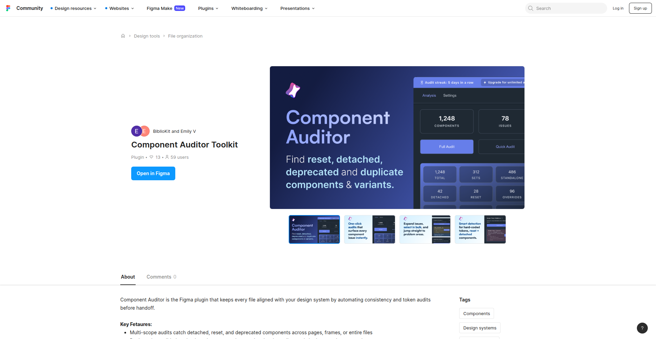Click the Sign up button
Image resolution: width=656 pixels, height=339 pixels.
click(640, 8)
